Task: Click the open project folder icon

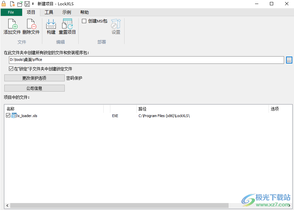Action: coord(20,4)
